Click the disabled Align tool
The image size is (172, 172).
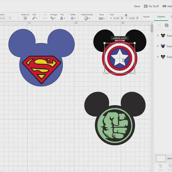(x=45, y=18)
